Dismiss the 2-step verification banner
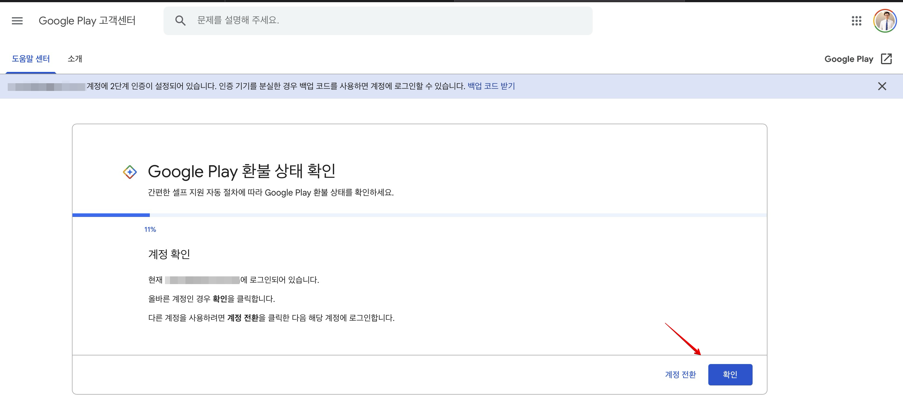903x400 pixels. click(x=882, y=86)
